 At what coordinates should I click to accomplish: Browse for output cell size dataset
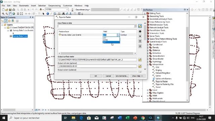tap(140, 67)
